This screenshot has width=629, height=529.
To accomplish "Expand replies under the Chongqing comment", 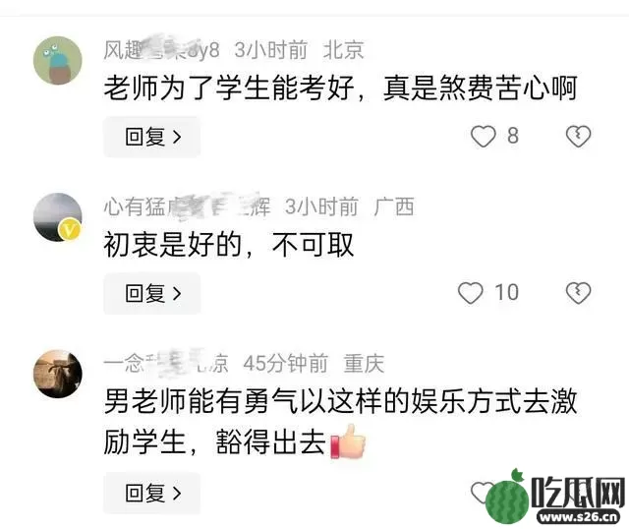I will pos(152,493).
